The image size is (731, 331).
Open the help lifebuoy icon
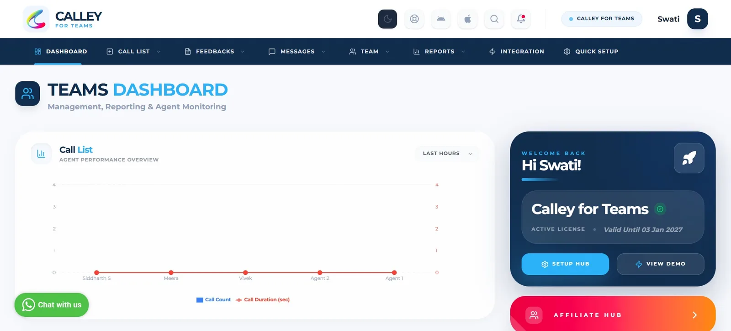click(414, 19)
